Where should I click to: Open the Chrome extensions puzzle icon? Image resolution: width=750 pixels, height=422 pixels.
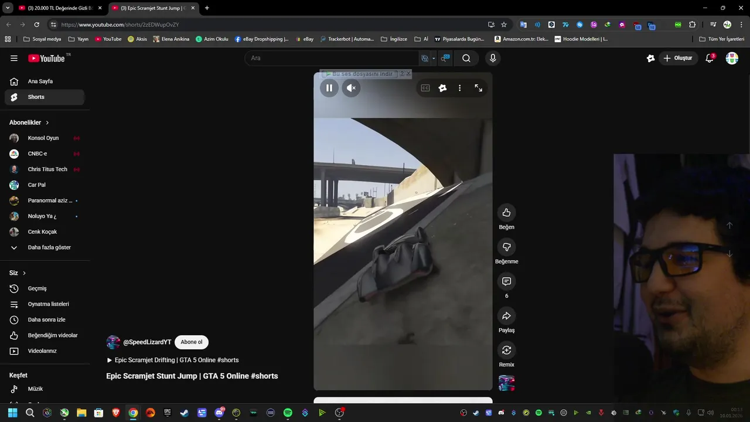coord(693,25)
